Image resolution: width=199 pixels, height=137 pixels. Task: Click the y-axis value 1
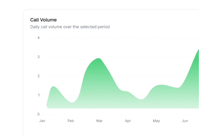pyautogui.click(x=39, y=95)
